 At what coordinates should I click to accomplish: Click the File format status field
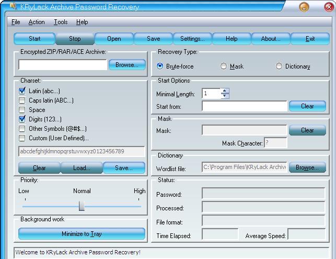(x=264, y=221)
